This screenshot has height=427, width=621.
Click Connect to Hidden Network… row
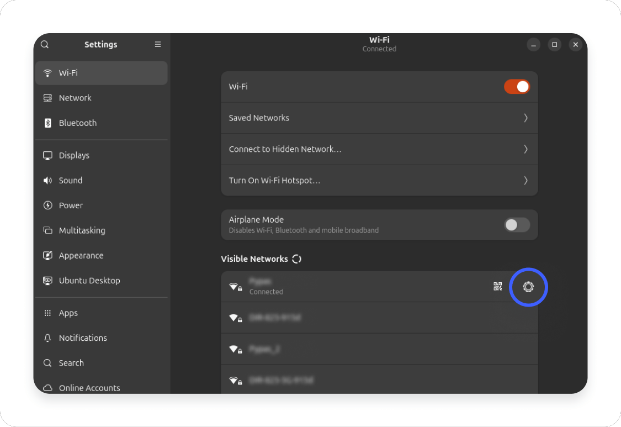click(x=379, y=149)
